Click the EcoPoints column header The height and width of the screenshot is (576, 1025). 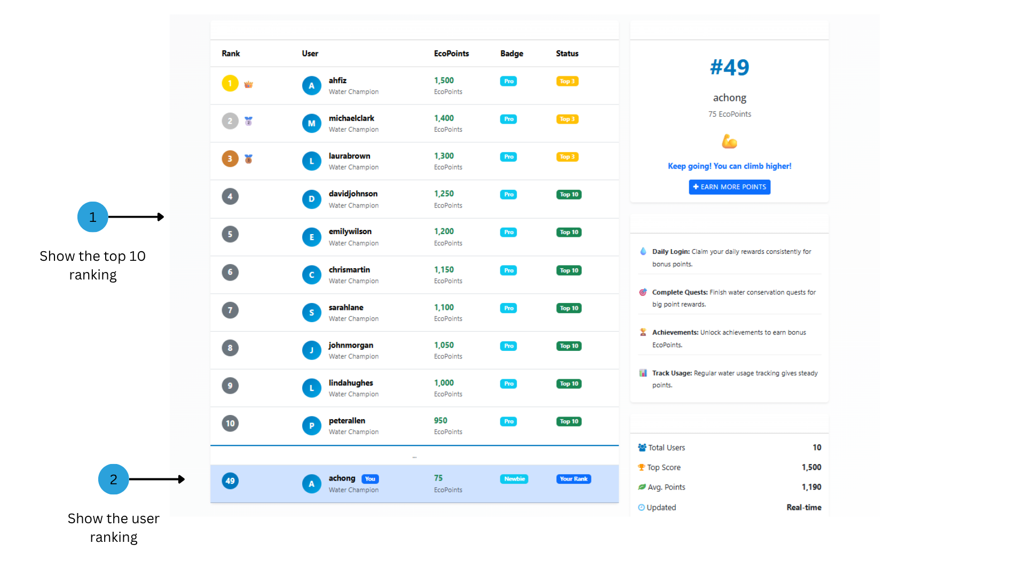point(451,53)
